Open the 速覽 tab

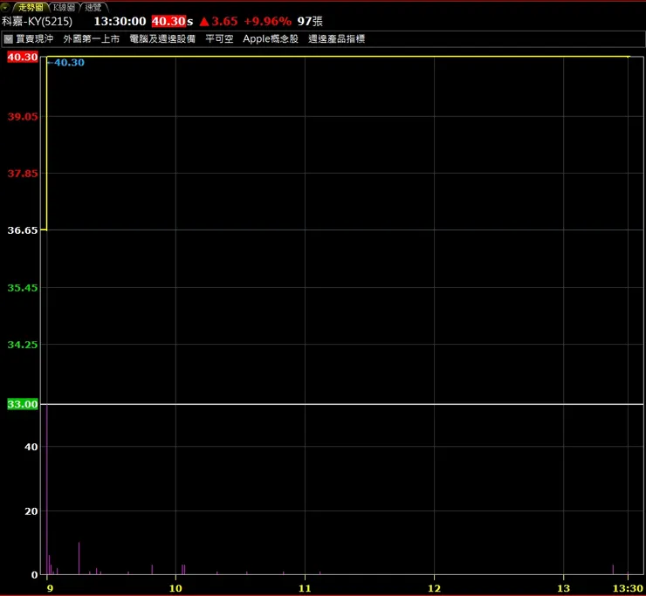(93, 7)
